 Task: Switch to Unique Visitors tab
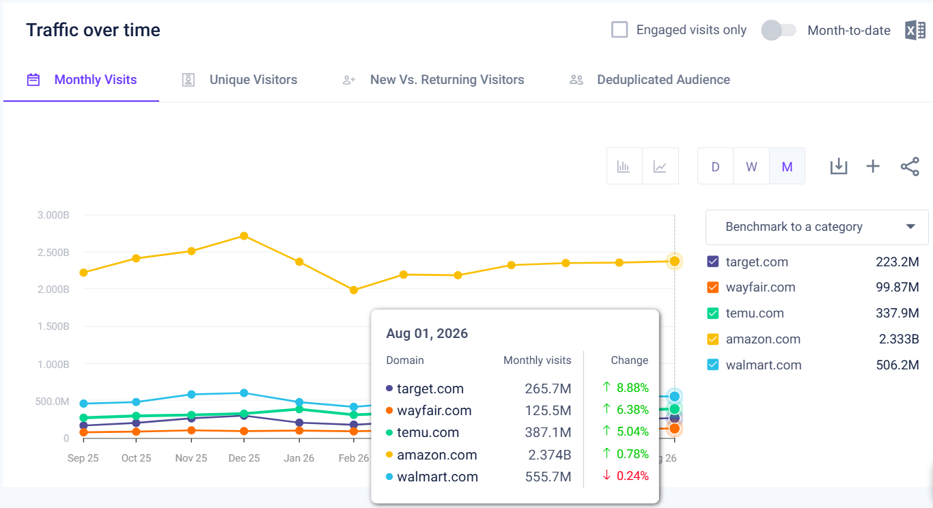pyautogui.click(x=240, y=80)
